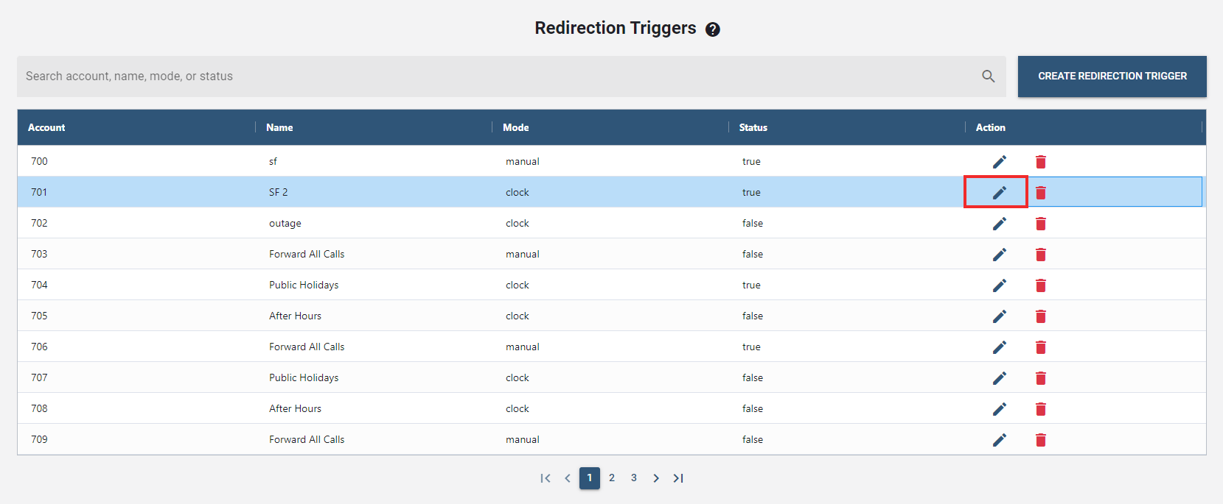Edit account 707 Public Holidays trigger
This screenshot has height=504, width=1223.
[x=999, y=378]
